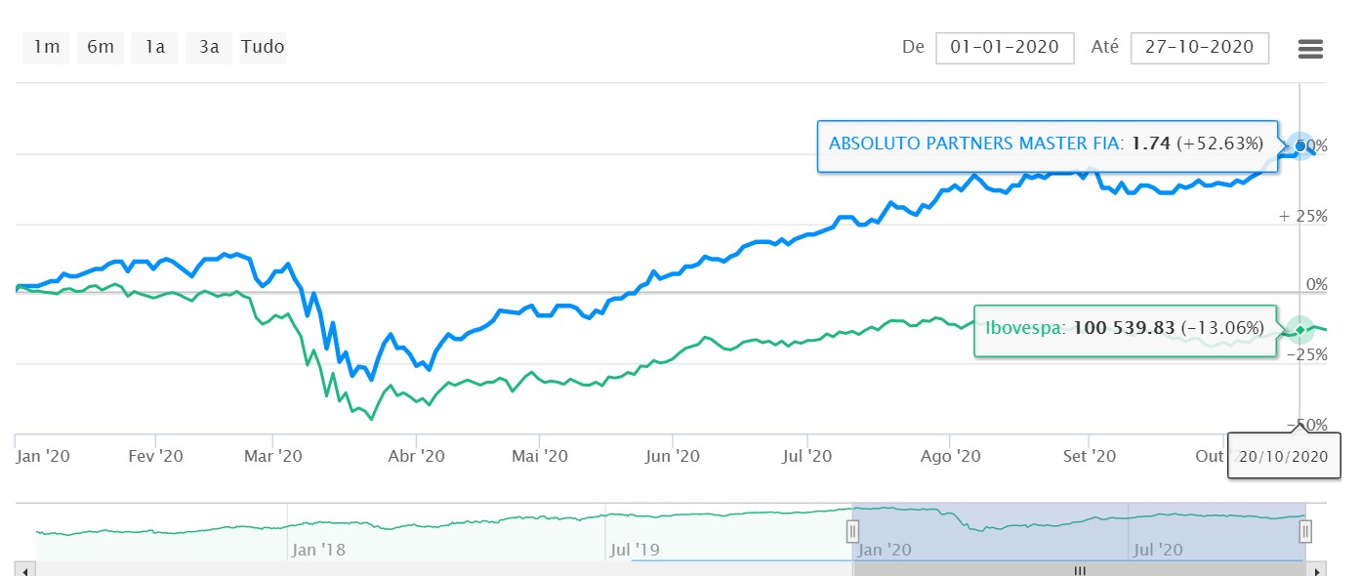
Task: Select the 1m zoom range
Action: click(x=47, y=47)
